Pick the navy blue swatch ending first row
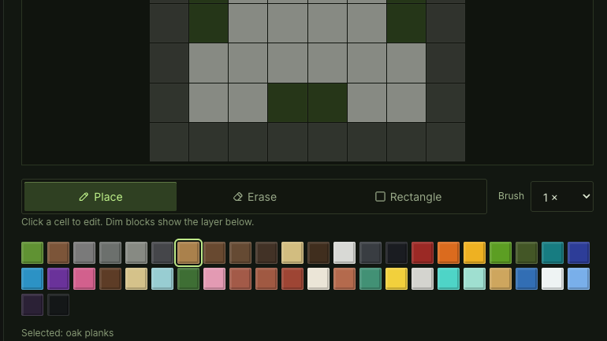The image size is (607, 341). pyautogui.click(x=579, y=253)
